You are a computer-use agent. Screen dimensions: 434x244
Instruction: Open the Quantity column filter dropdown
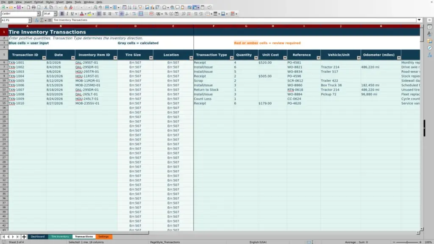click(256, 58)
